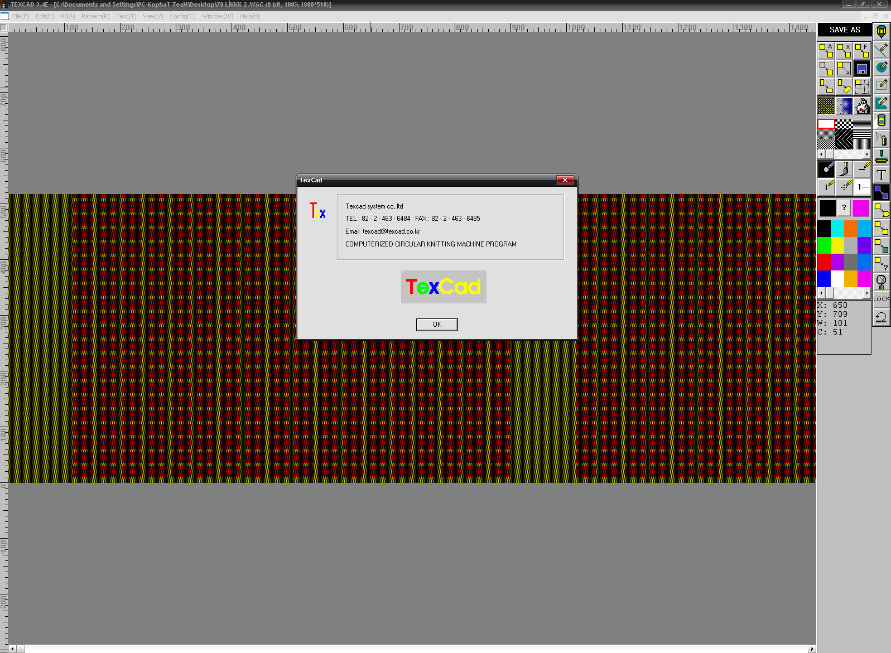Toggle the LOCK button

(882, 299)
